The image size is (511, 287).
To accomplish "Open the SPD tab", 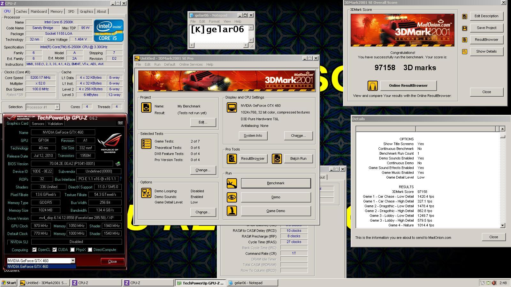I will (71, 11).
